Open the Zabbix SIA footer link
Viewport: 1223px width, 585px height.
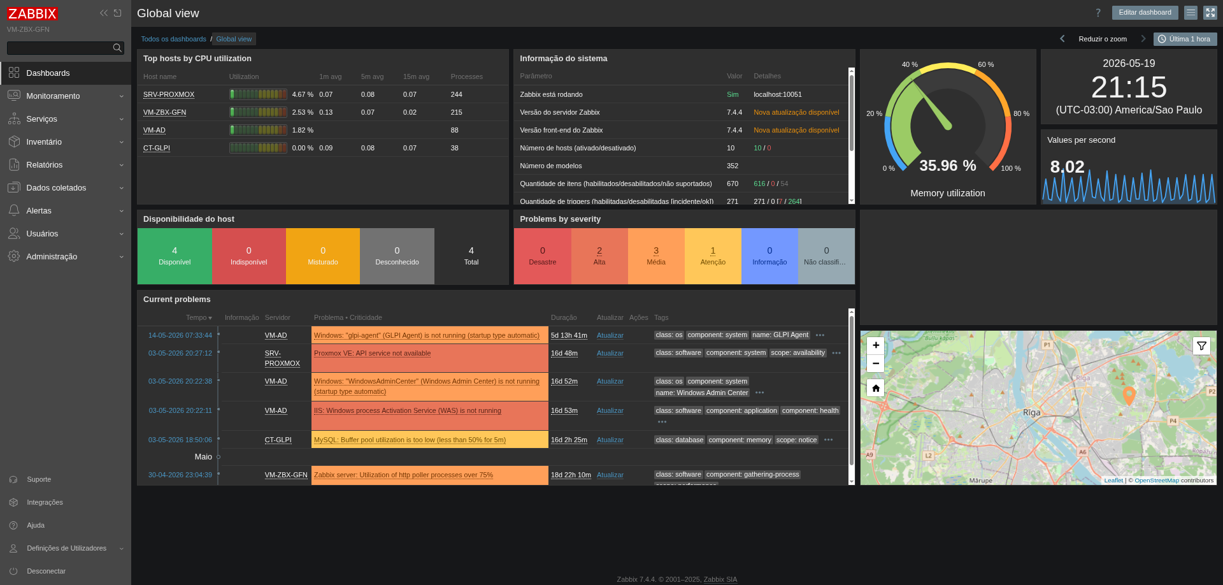pos(720,579)
